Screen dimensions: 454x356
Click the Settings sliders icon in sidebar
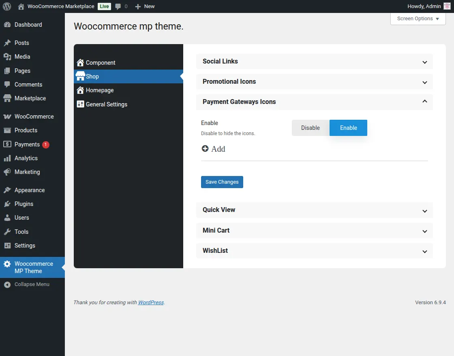click(7, 246)
